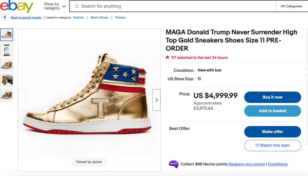Viewport: 308px width, 176px height.
Task: Click the eBay logo
Action: (17, 6)
